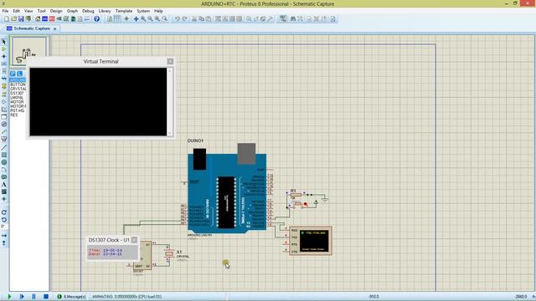536x301 pixels.
Task: Click the virtual terminal instrument on schematic
Action: tap(311, 241)
